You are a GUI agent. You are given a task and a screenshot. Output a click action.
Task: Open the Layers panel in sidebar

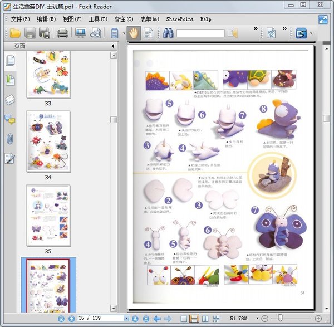pos(10,100)
